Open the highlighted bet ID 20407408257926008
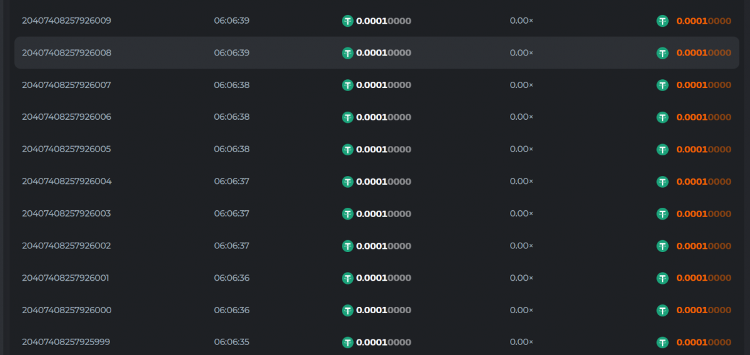 pos(66,53)
